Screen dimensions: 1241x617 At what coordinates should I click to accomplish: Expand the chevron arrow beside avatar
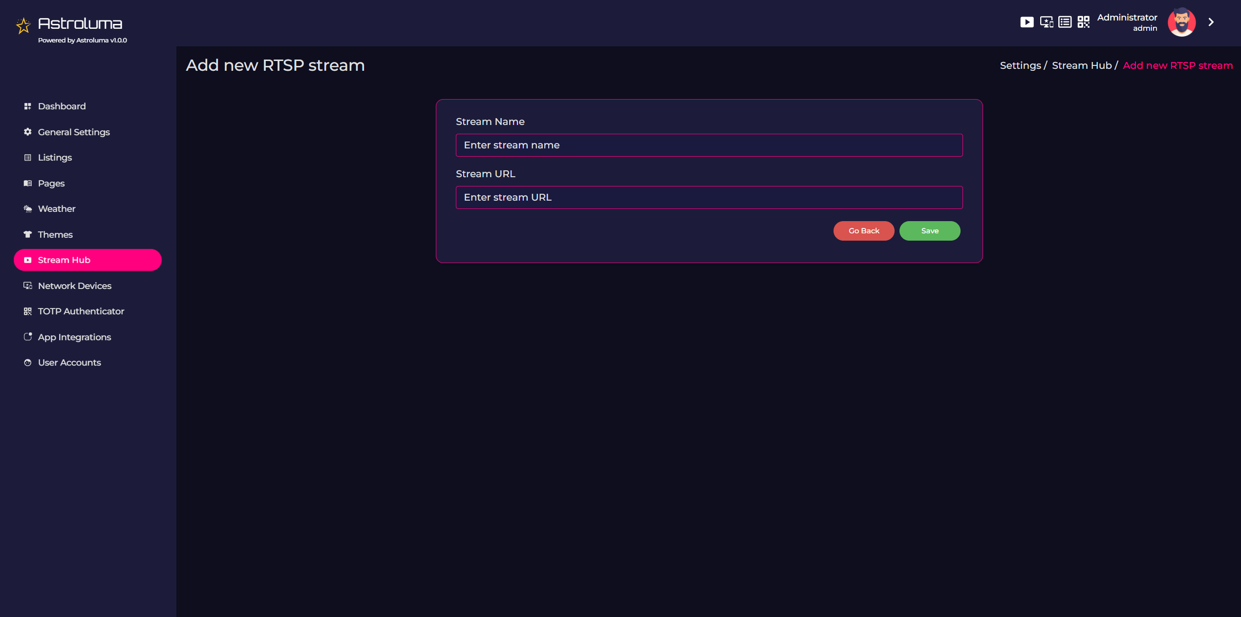tap(1211, 22)
